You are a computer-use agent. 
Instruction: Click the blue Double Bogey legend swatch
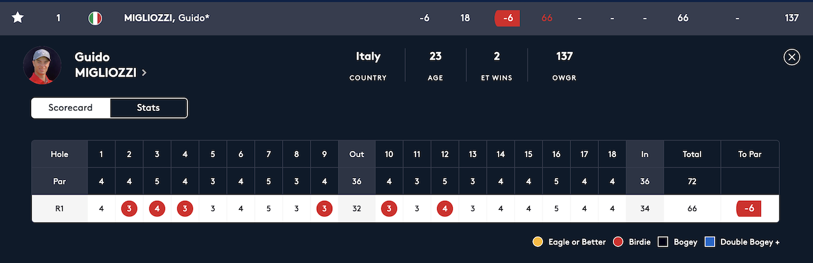711,242
